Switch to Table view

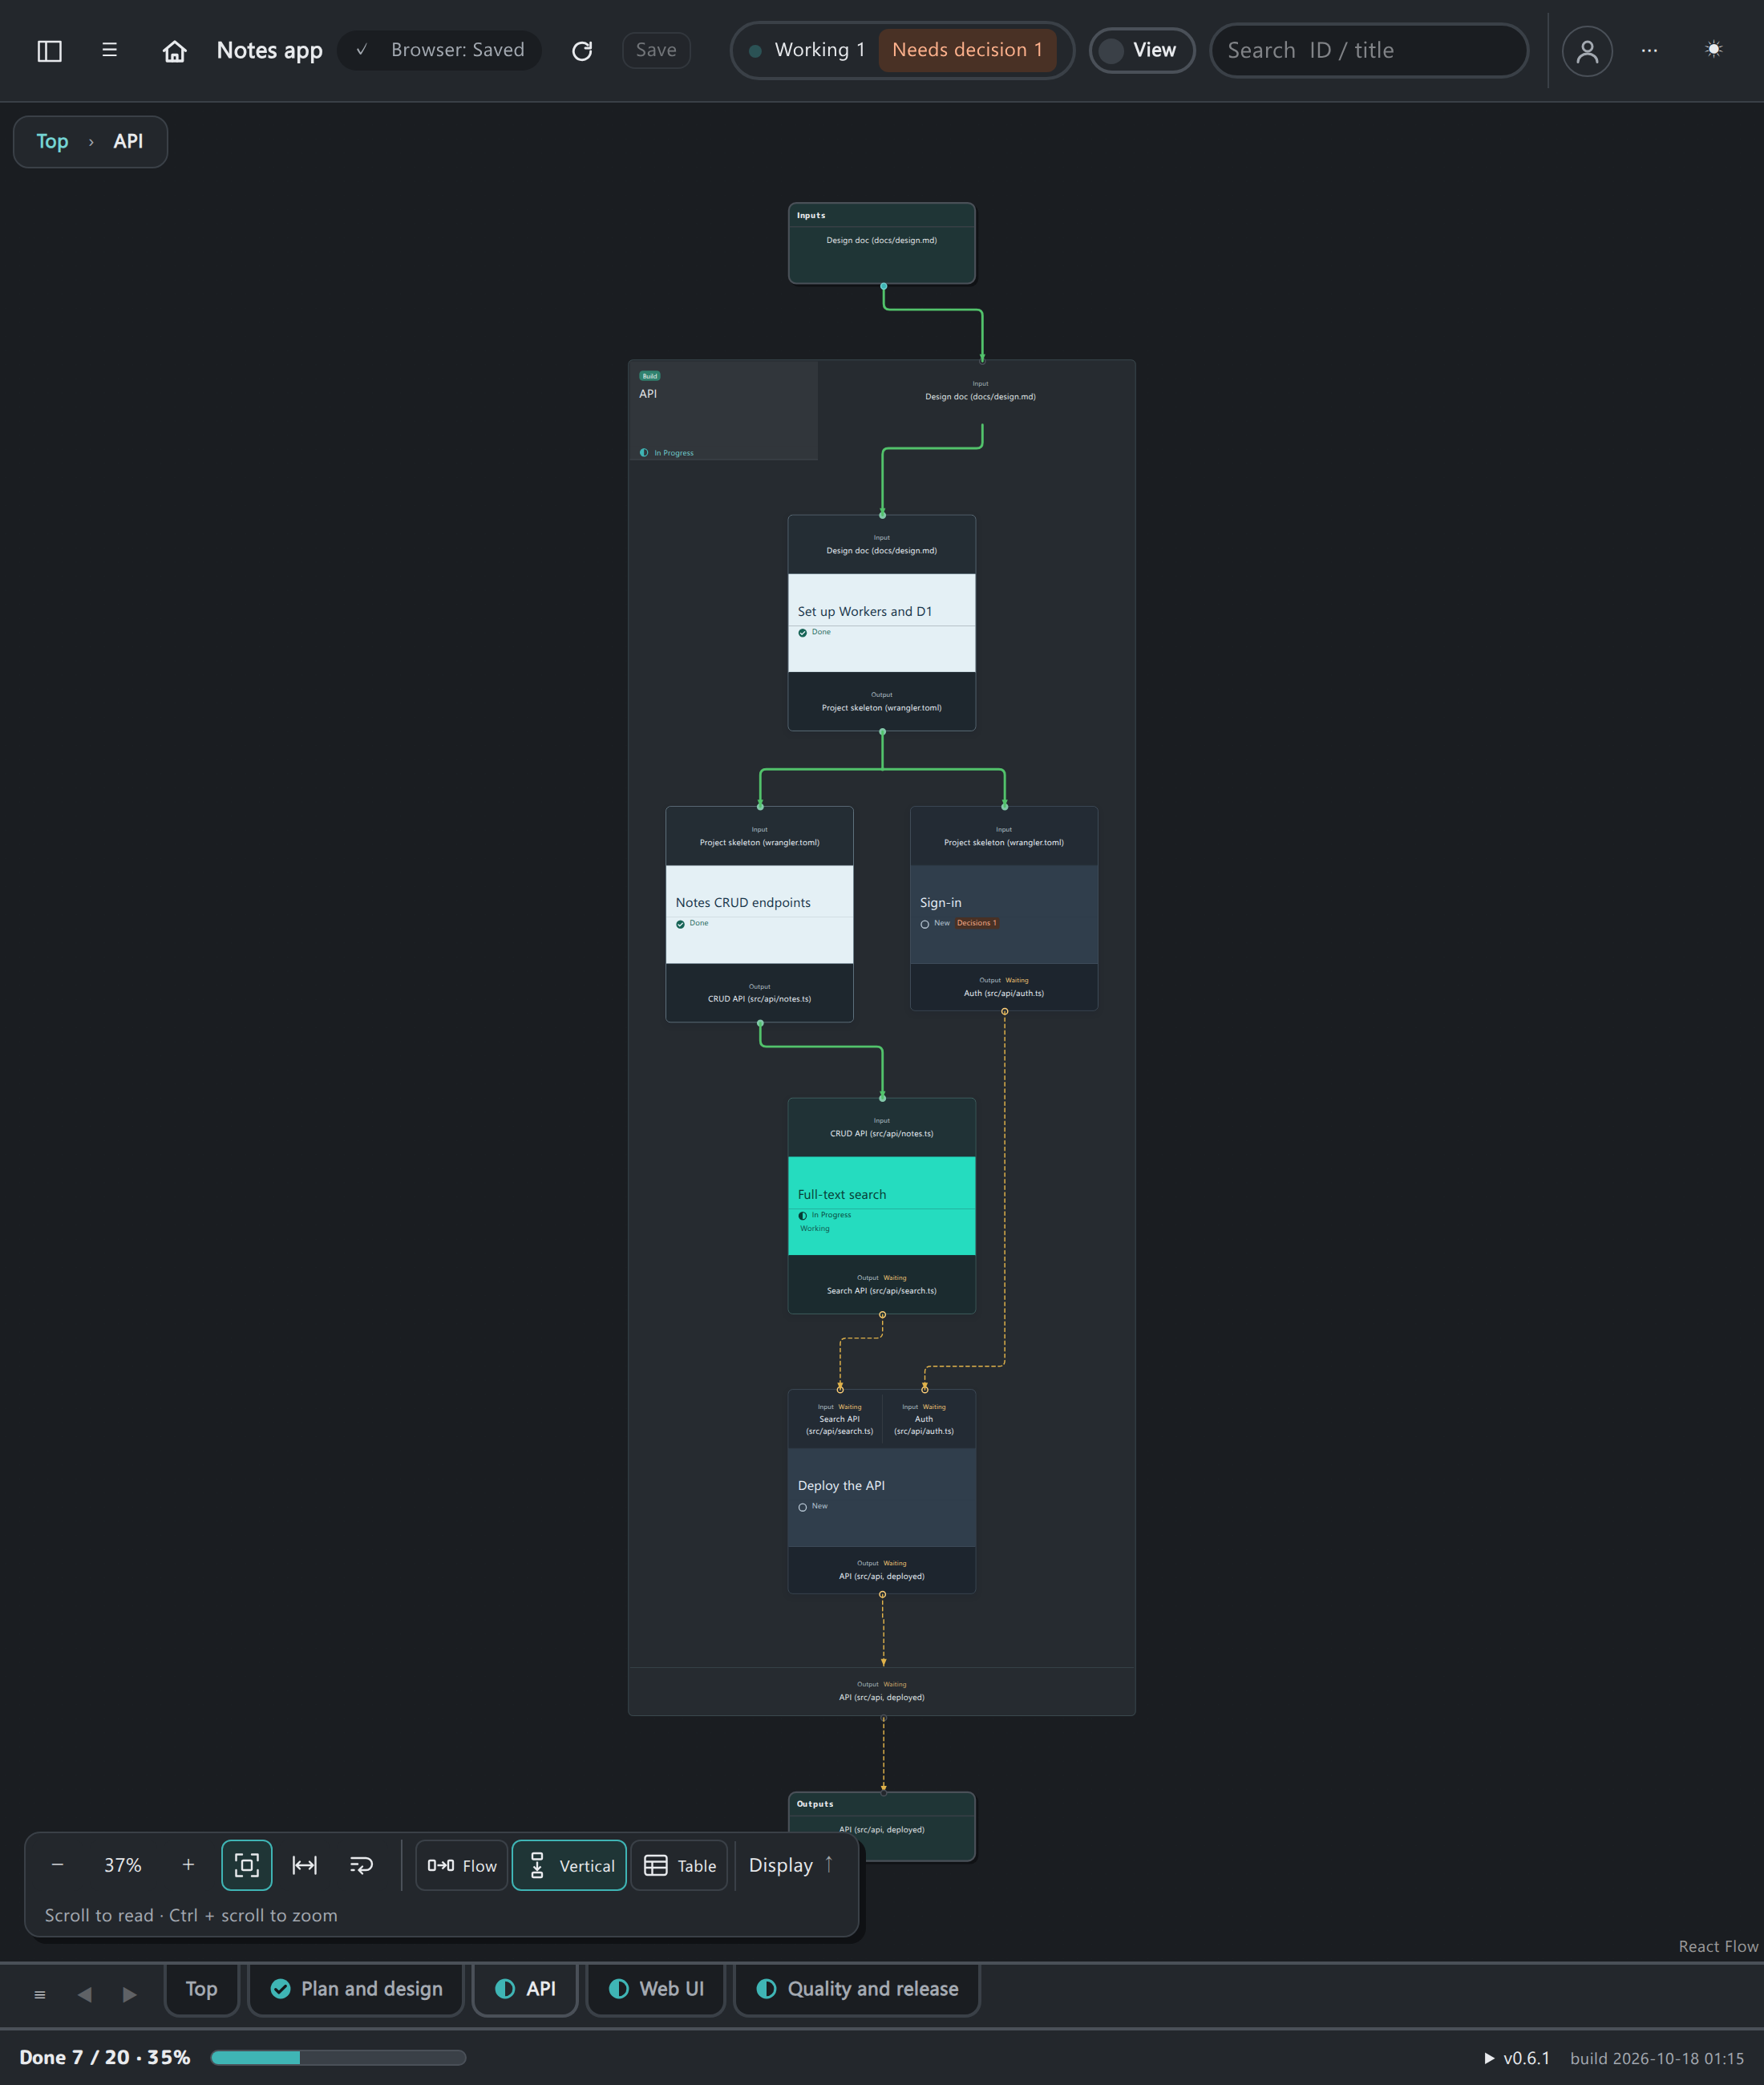[x=679, y=1866]
